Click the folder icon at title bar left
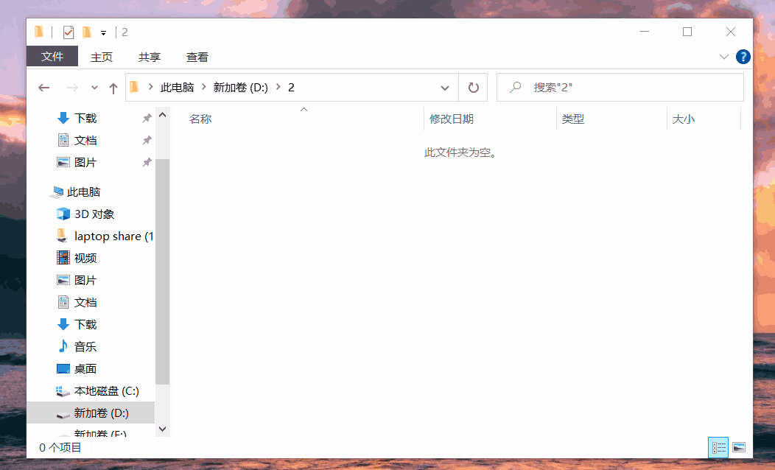This screenshot has height=470, width=775. pos(39,32)
